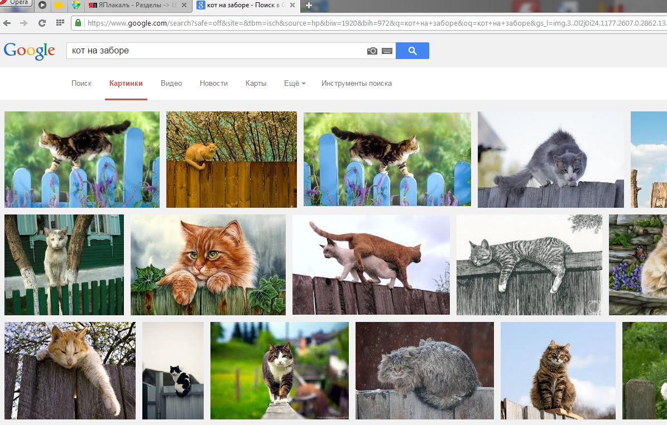The width and height of the screenshot is (667, 425).
Task: Open a new tab with plus icon
Action: point(309,5)
